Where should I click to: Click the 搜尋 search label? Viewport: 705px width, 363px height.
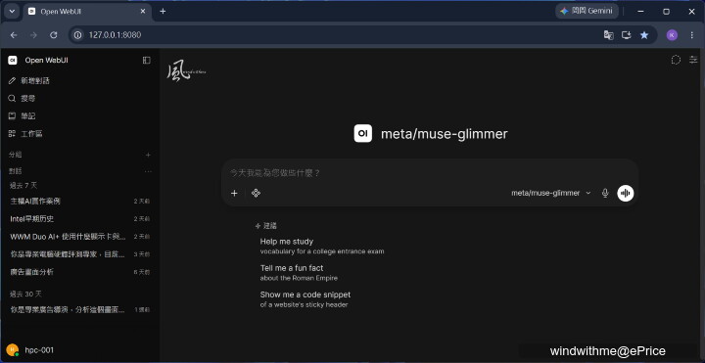(27, 99)
